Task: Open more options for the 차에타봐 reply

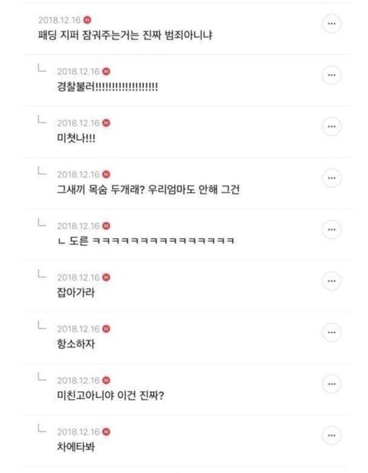Action: (x=331, y=435)
